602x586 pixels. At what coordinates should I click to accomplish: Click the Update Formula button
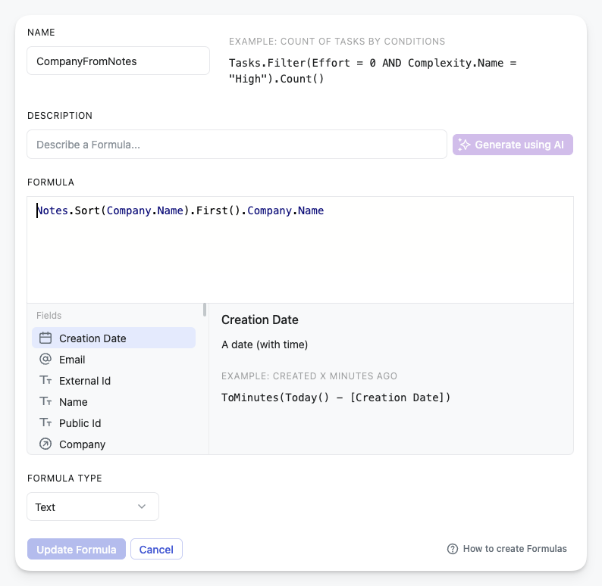[77, 549]
